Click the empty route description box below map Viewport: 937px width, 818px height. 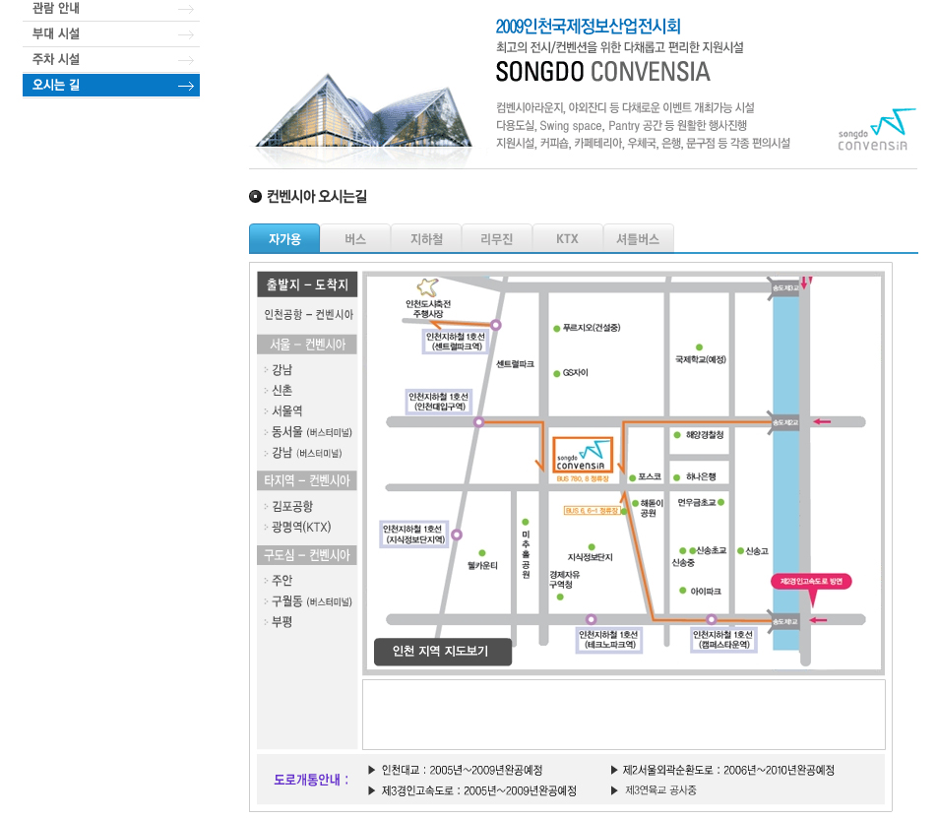pyautogui.click(x=623, y=714)
